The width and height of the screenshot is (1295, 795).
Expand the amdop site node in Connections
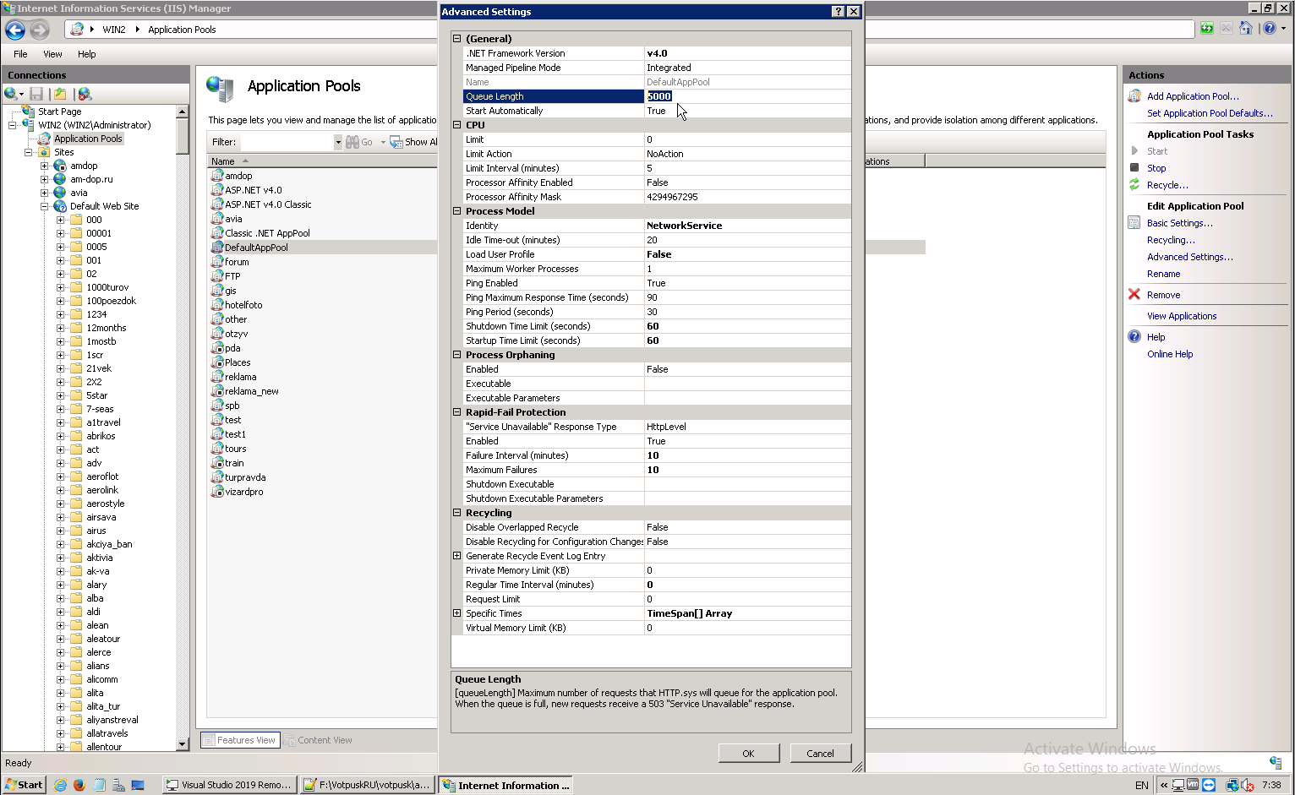coord(45,166)
